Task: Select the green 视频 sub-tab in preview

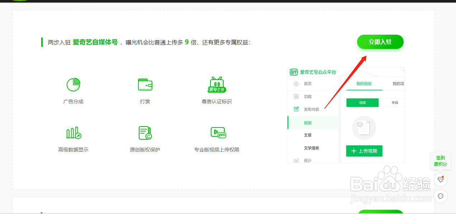Action: coord(362,103)
